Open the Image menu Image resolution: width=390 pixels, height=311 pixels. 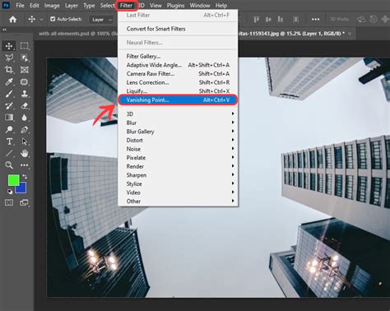coord(52,5)
